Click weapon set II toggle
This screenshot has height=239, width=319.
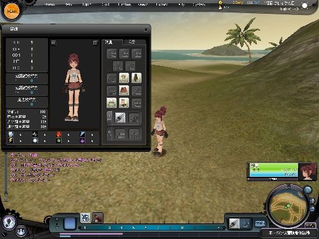[x=109, y=133]
